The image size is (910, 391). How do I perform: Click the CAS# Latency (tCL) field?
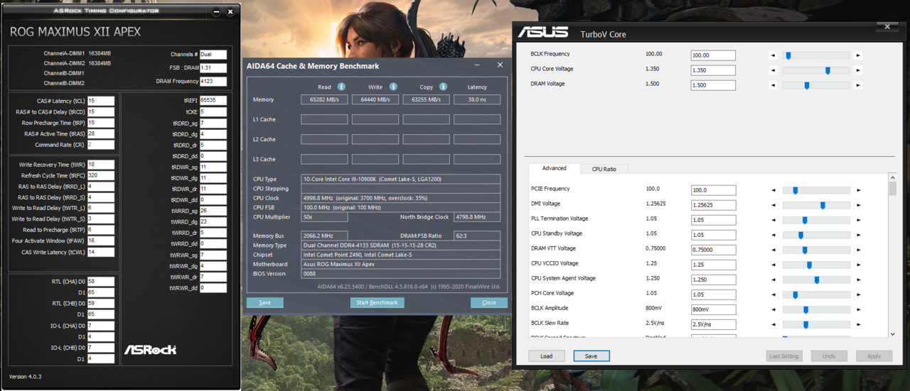(x=100, y=101)
